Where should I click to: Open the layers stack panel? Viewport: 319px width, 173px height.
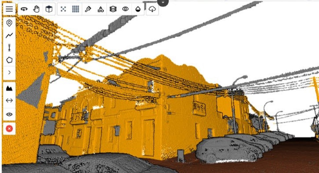(x=113, y=9)
